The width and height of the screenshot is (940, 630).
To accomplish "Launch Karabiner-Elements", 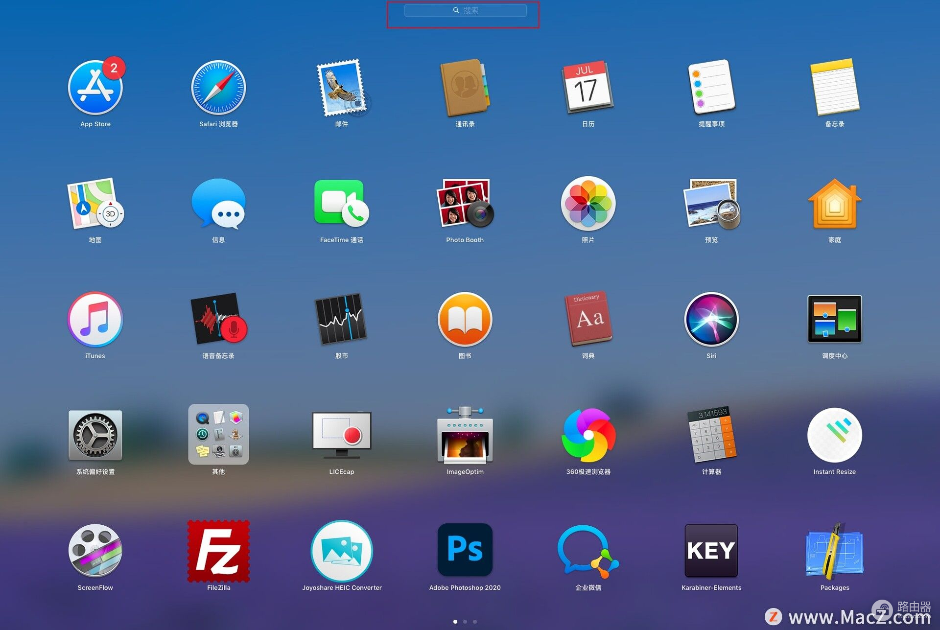I will 711,550.
